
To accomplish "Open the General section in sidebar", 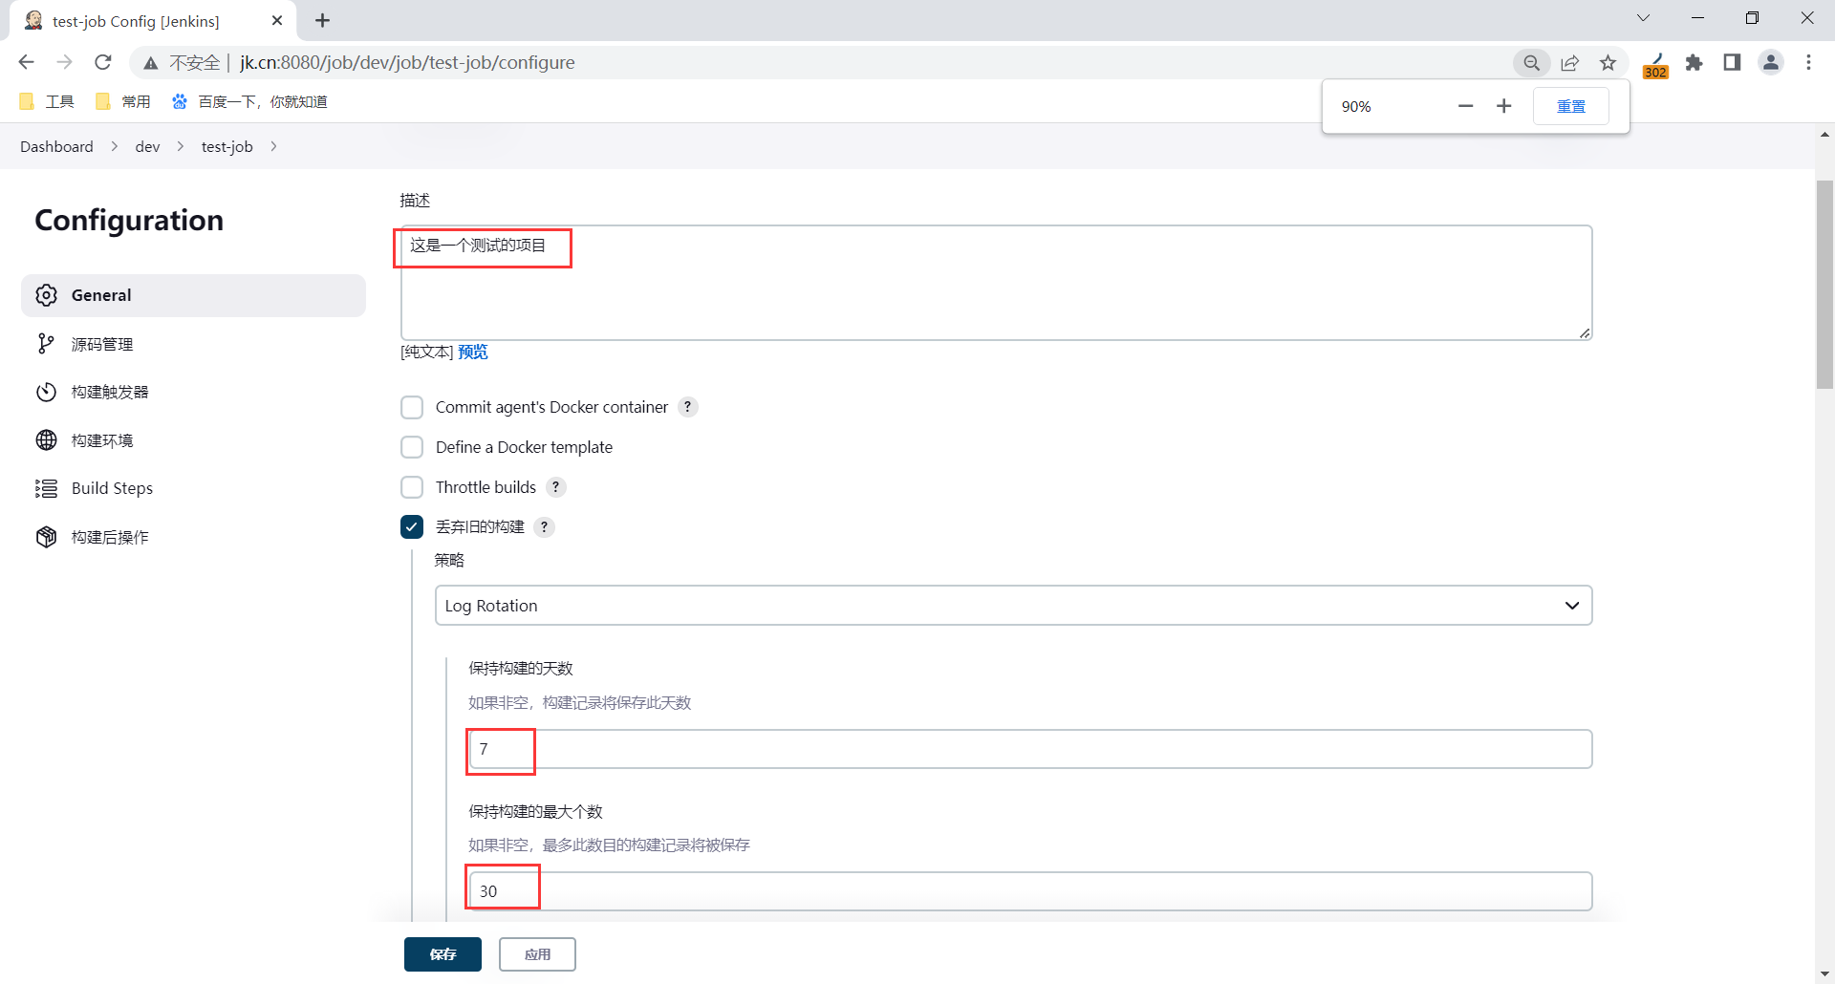I will click(193, 295).
